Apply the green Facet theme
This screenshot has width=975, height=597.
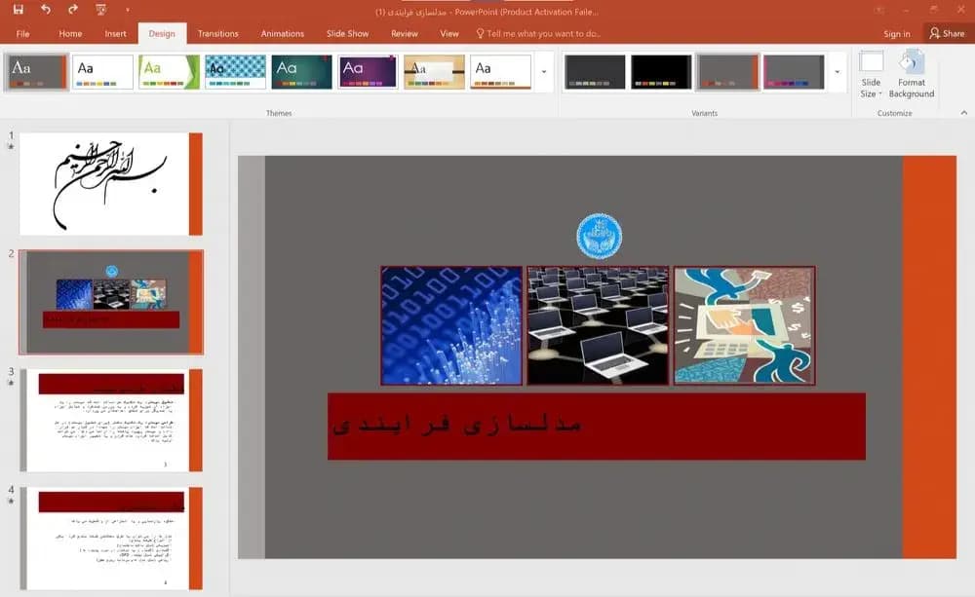(x=169, y=72)
